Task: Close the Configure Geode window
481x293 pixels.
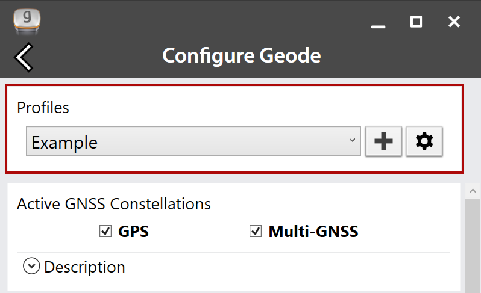Action: (x=454, y=22)
